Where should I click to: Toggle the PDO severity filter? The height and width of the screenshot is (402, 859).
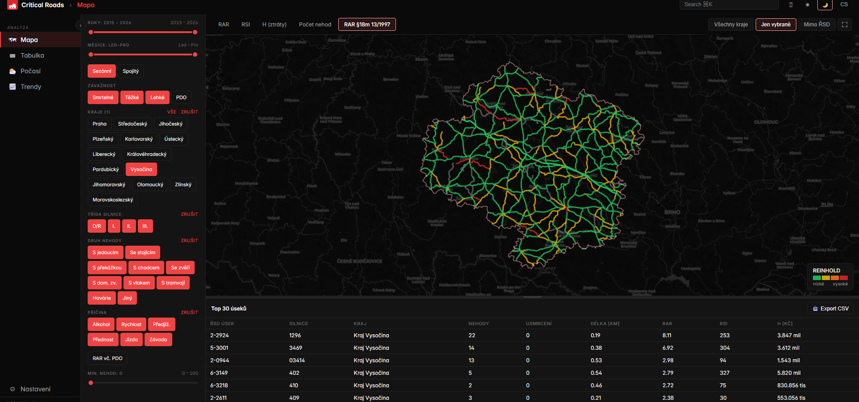coord(181,97)
